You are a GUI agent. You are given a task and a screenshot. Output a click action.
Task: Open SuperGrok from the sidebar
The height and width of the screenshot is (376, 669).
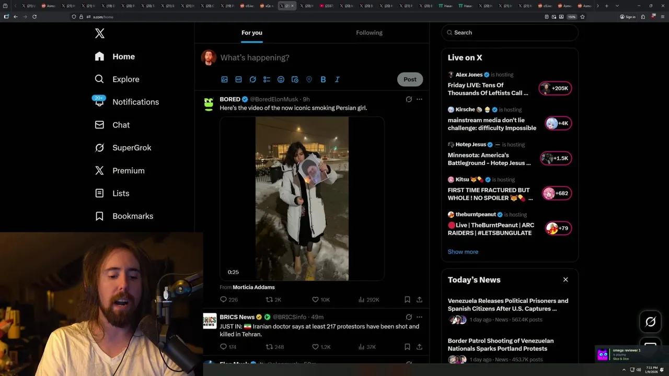coord(123,148)
